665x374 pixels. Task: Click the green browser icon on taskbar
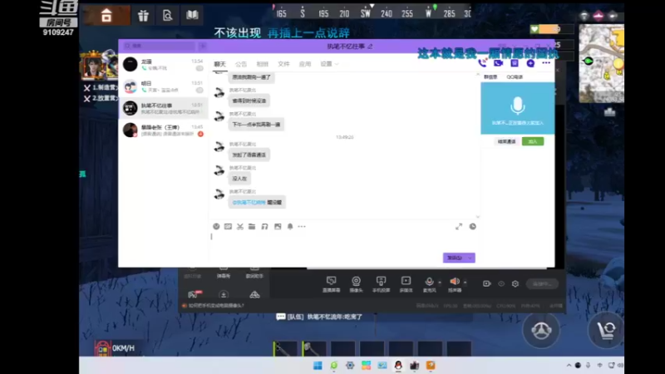coord(334,366)
